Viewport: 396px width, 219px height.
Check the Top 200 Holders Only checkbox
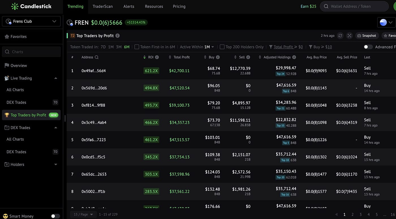click(x=222, y=47)
